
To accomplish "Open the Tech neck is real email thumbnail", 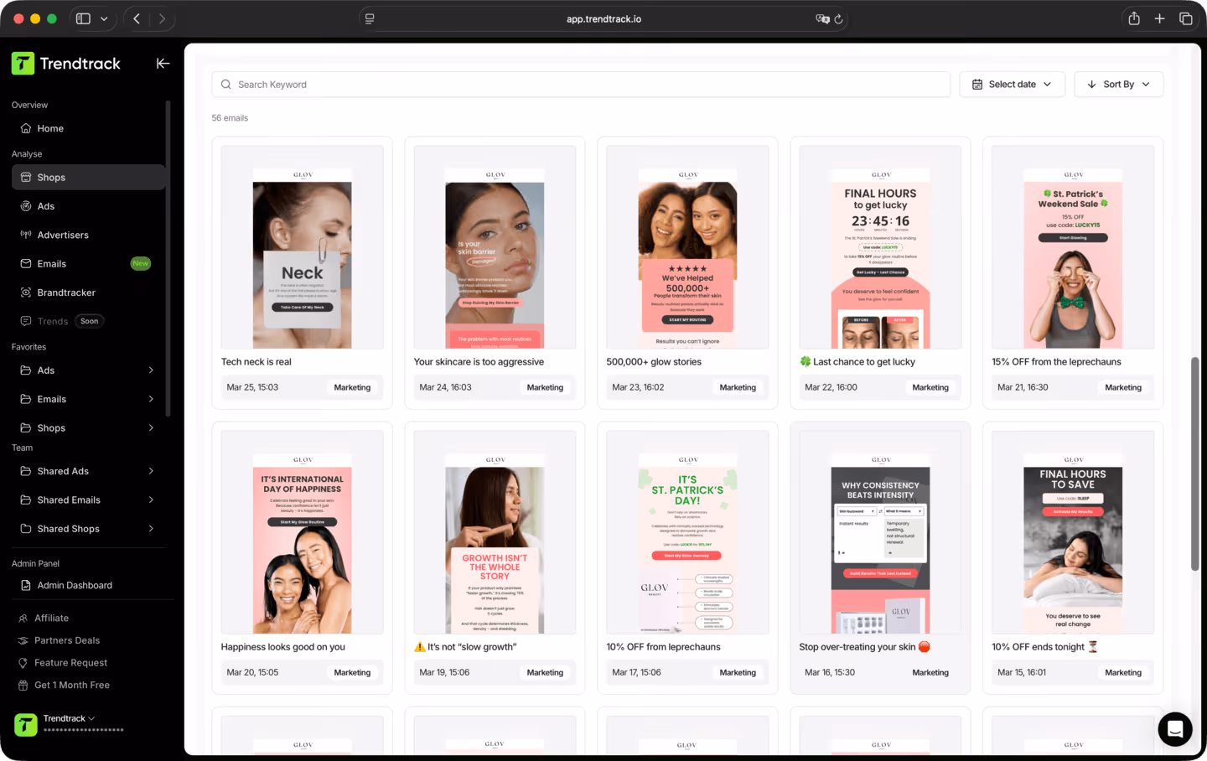I will click(302, 247).
